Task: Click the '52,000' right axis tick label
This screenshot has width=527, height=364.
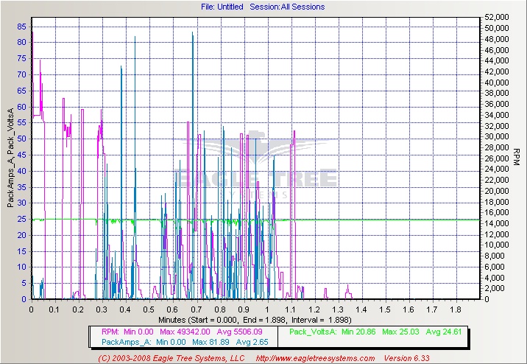Action: [x=497, y=17]
